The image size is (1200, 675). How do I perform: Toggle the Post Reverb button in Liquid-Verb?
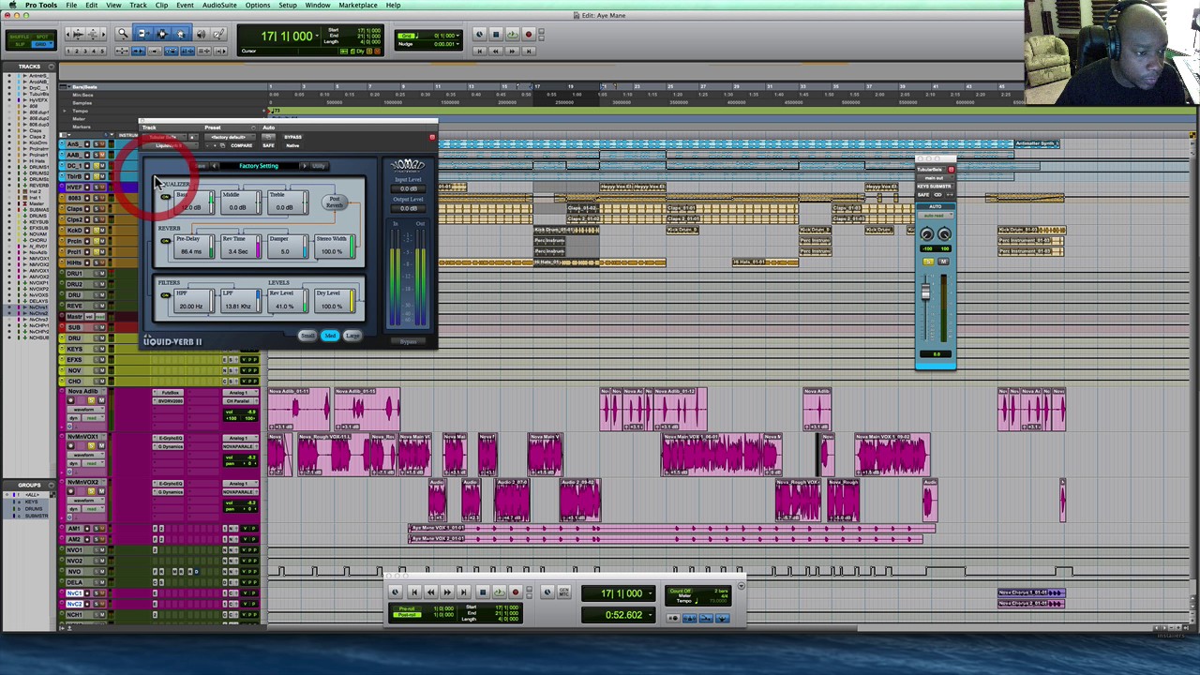tap(334, 202)
